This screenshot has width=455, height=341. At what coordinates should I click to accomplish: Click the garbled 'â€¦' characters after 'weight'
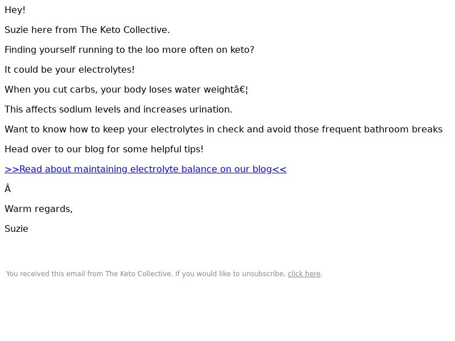(x=239, y=90)
